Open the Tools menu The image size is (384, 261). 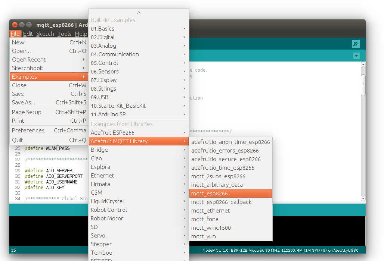[x=64, y=34]
